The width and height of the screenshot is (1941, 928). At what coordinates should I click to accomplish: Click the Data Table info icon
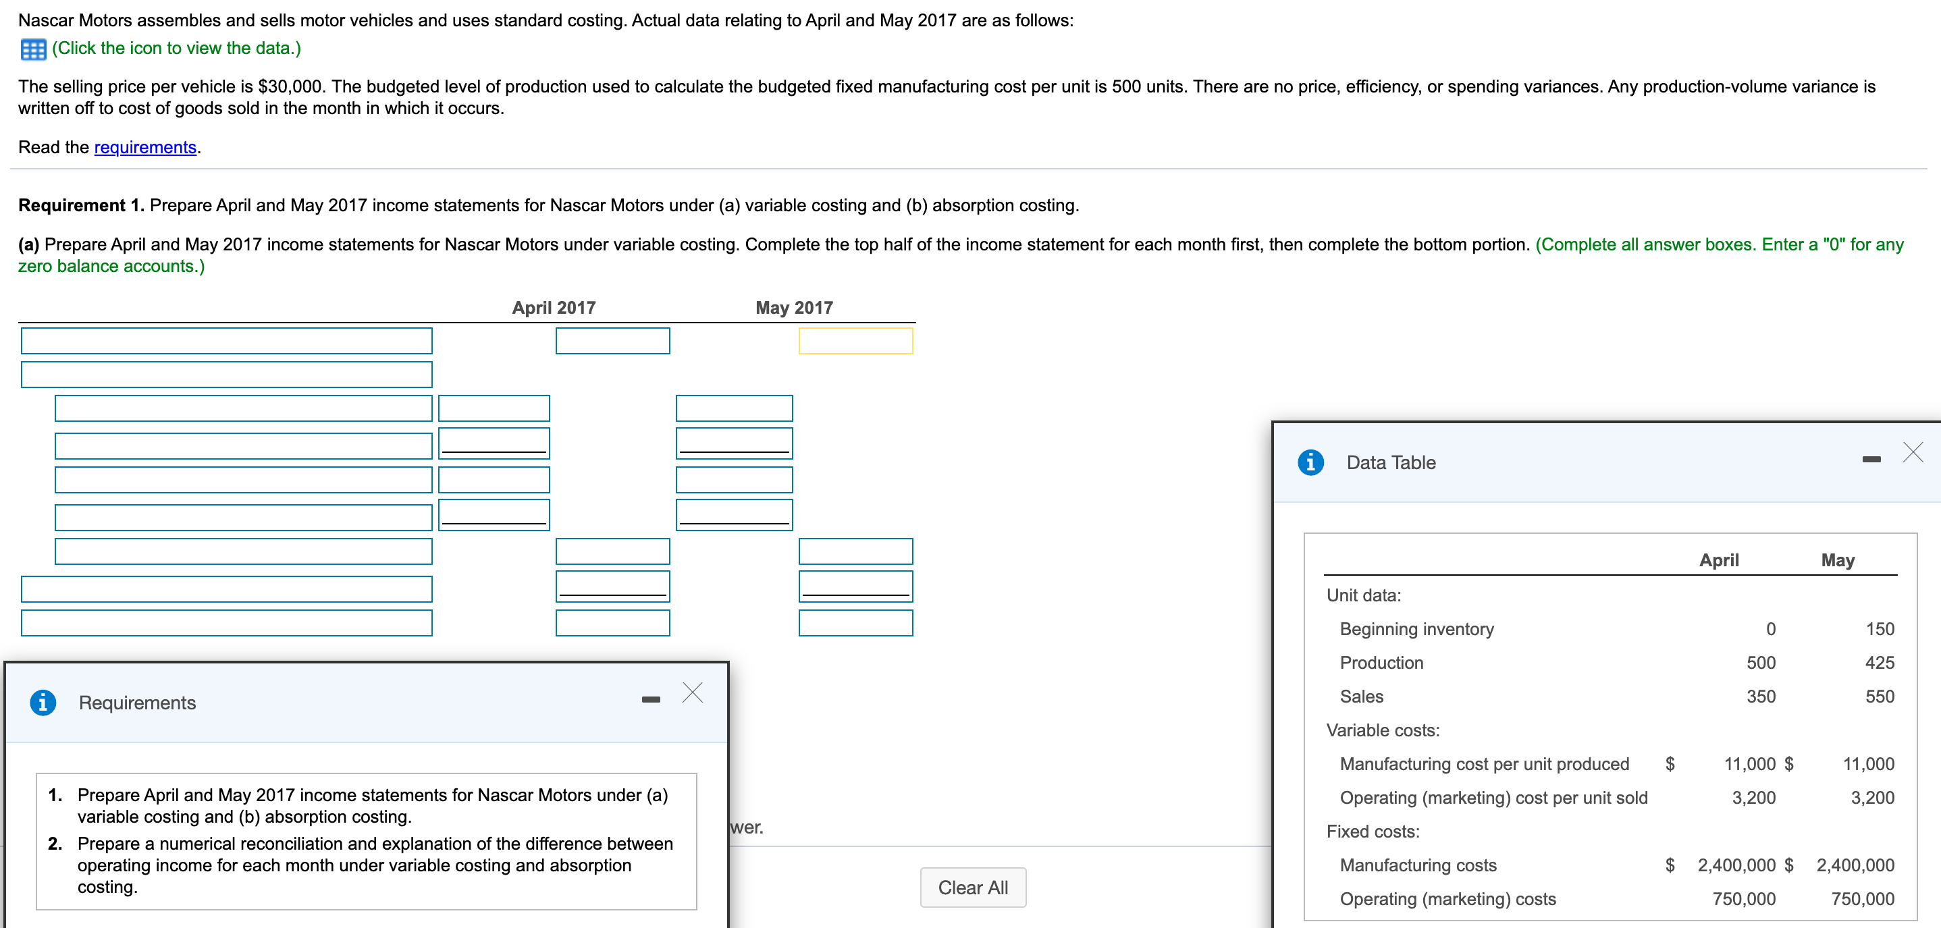[x=1310, y=462]
